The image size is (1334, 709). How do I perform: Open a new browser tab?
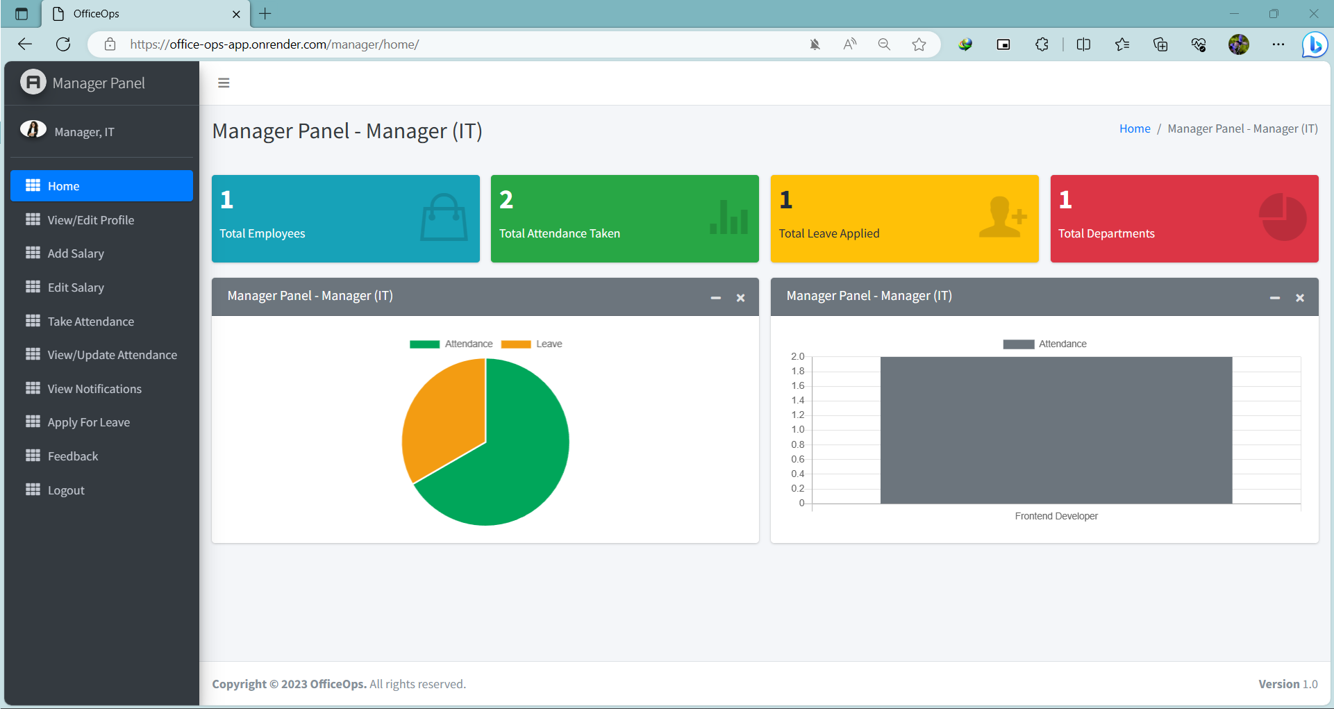click(265, 13)
